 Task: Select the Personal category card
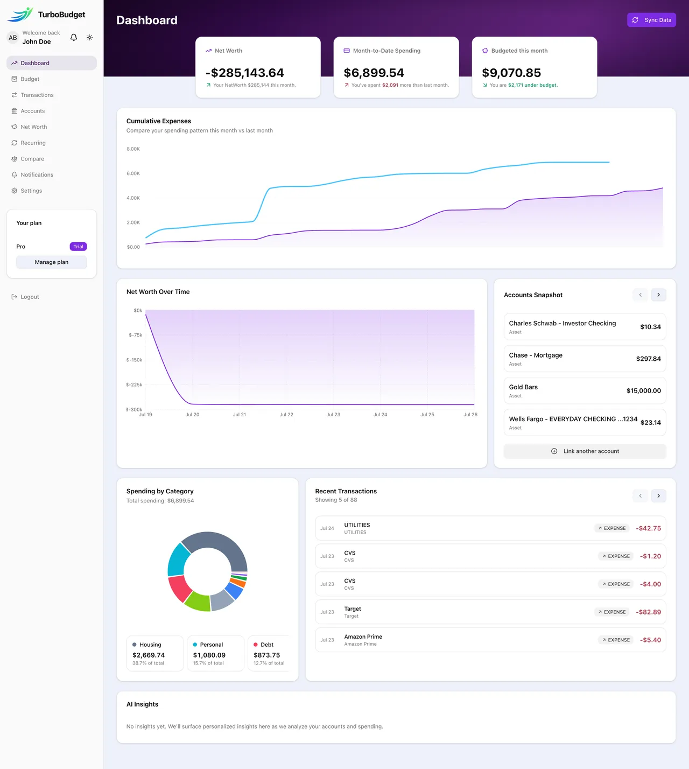[215, 654]
